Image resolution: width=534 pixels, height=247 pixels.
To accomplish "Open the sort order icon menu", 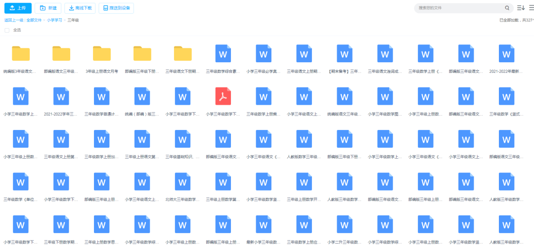I will point(521,8).
